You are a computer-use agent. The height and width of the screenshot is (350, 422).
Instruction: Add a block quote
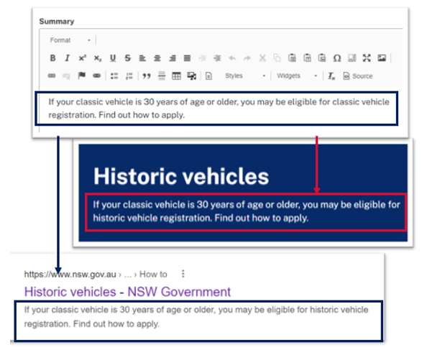click(147, 76)
